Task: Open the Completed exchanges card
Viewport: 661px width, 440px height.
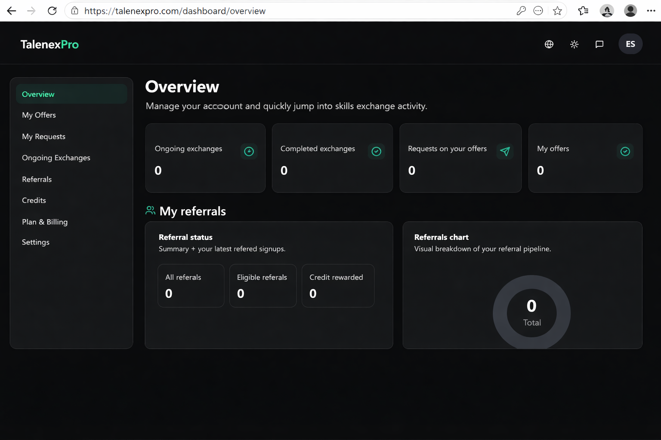Action: (332, 158)
